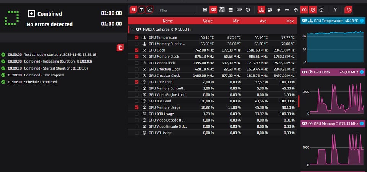Click the 2842,00 MHz GPU Clock max value
The height and width of the screenshot is (172, 367).
click(284, 50)
